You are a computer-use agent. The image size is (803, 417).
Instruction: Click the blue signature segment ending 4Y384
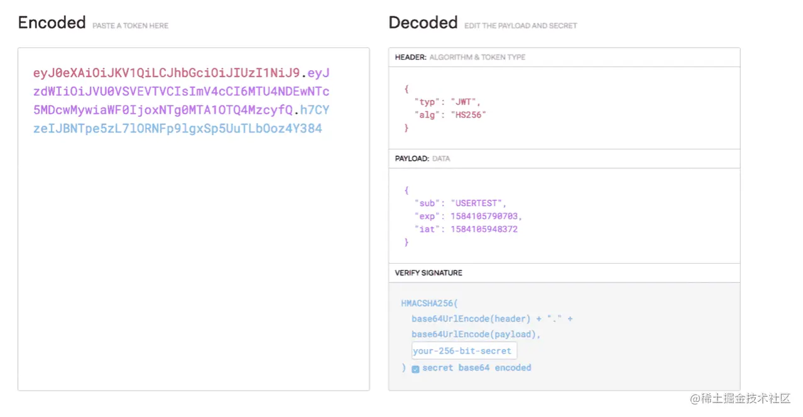(182, 120)
